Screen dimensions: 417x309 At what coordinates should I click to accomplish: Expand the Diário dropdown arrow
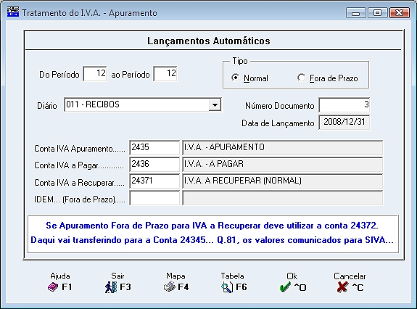[215, 104]
